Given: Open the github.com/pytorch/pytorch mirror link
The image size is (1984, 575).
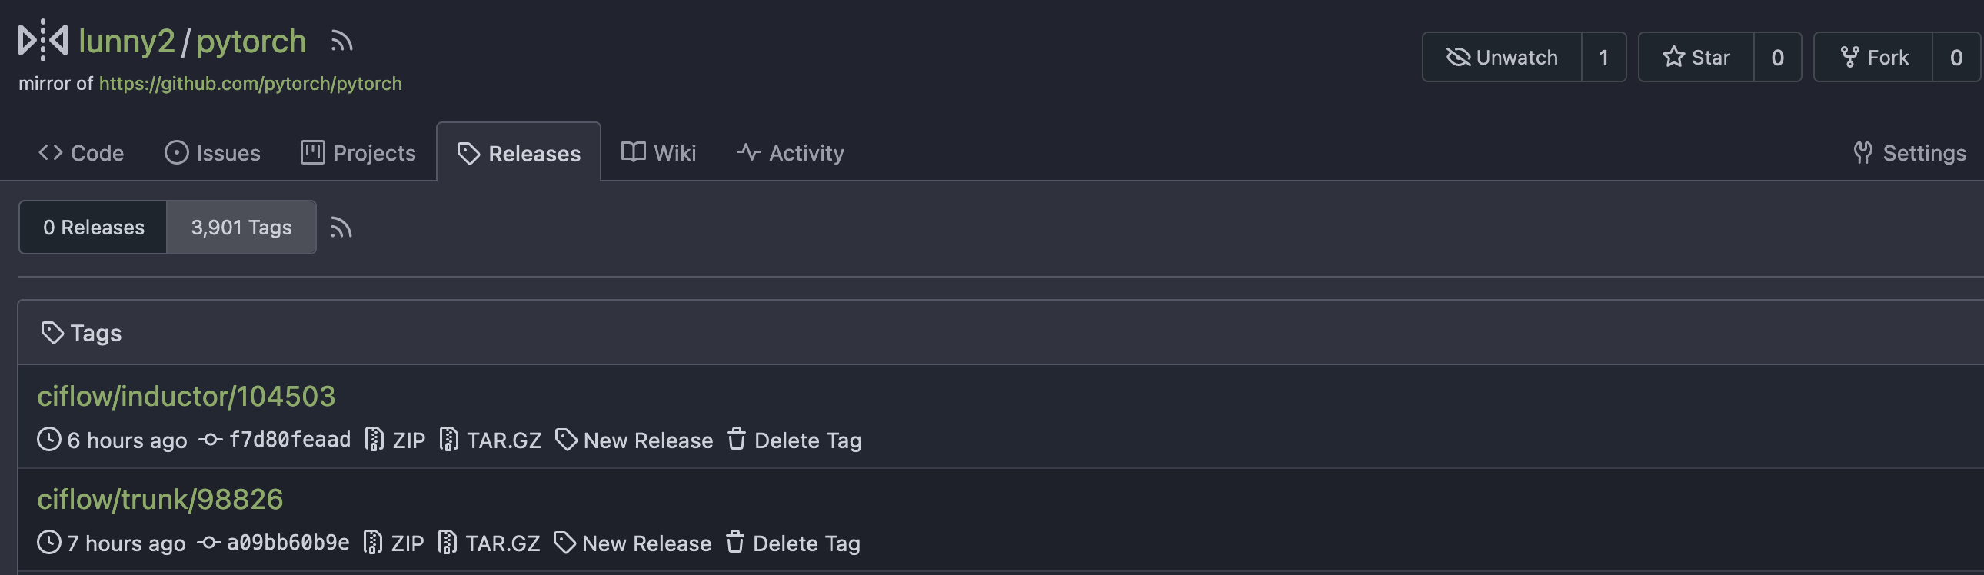Looking at the screenshot, I should (x=251, y=83).
